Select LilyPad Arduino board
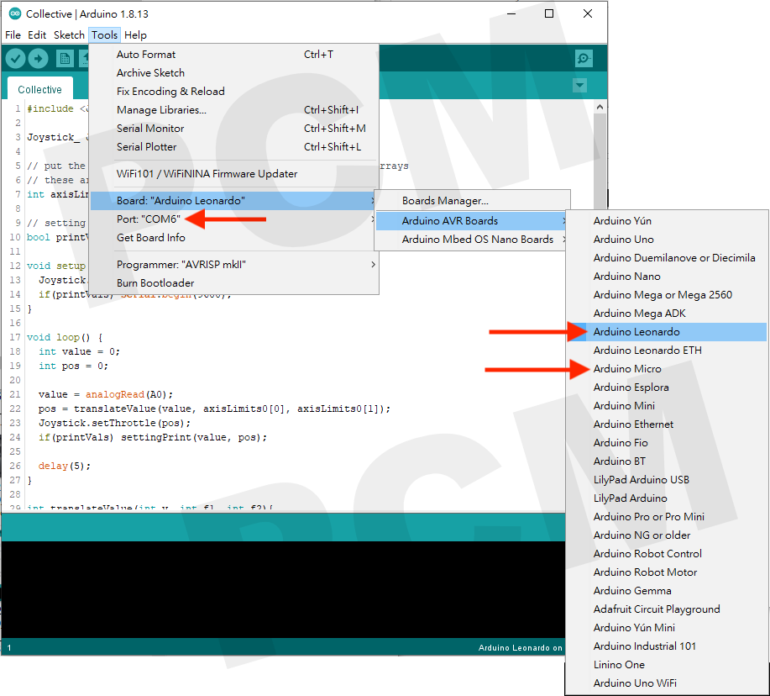 tap(667, 498)
